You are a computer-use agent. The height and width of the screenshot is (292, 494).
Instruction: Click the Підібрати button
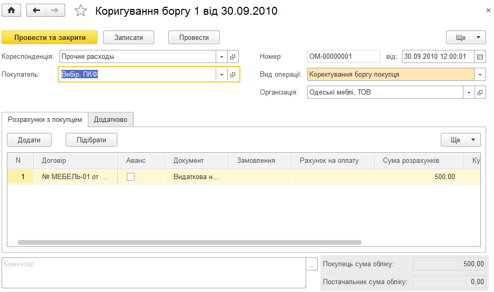[x=92, y=140]
